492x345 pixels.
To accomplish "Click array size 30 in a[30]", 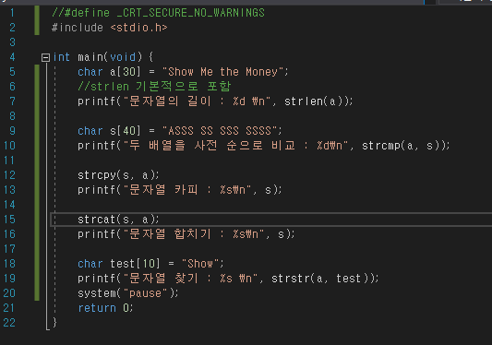I will (x=128, y=72).
